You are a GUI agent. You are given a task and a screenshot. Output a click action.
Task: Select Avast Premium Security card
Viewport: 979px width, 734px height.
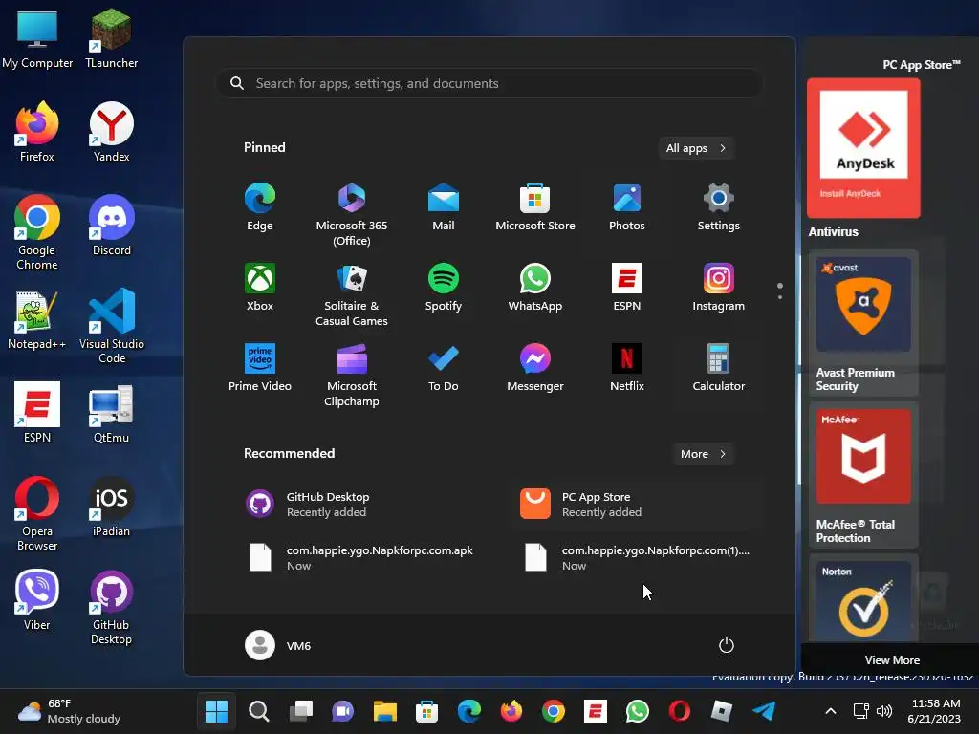tap(863, 323)
